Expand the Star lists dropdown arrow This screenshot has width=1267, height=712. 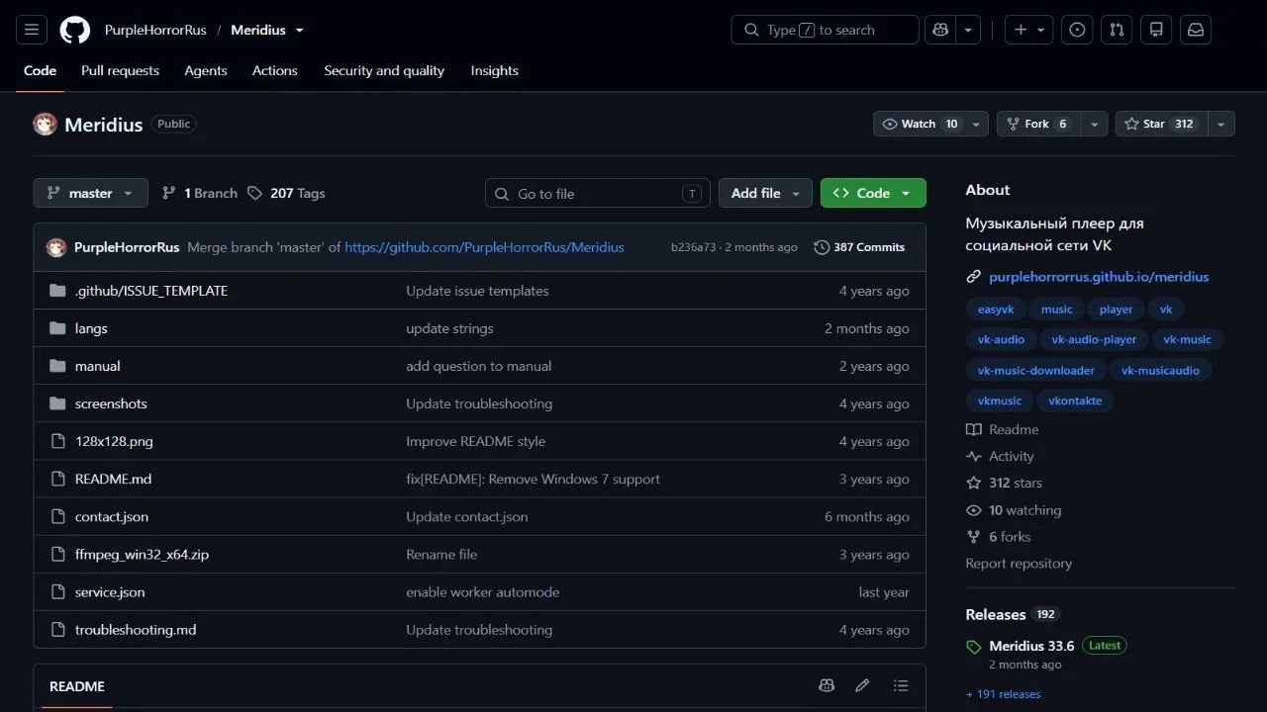click(x=1220, y=124)
